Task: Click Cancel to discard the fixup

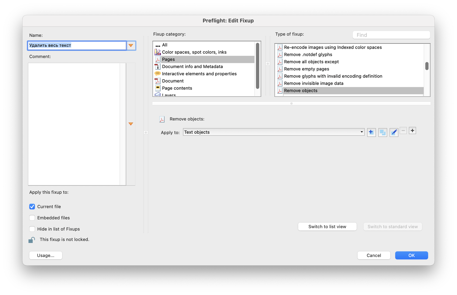Action: tap(374, 256)
